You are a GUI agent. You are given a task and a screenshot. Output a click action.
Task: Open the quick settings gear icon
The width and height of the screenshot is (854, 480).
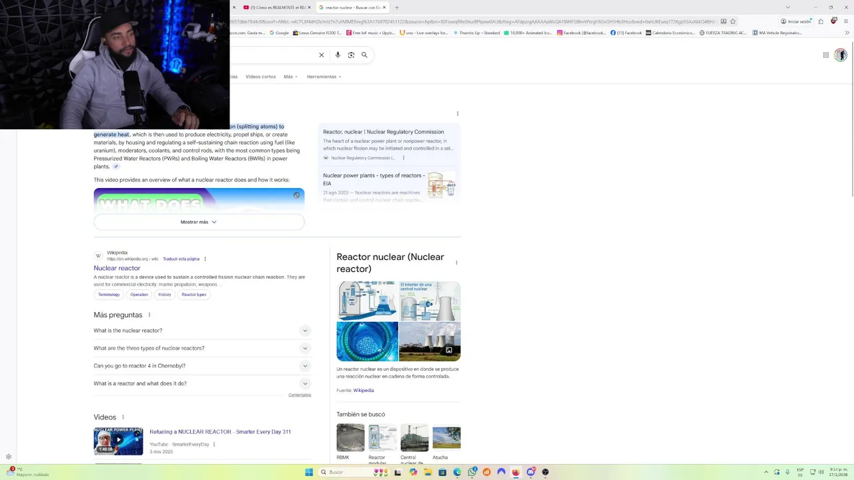point(8,457)
